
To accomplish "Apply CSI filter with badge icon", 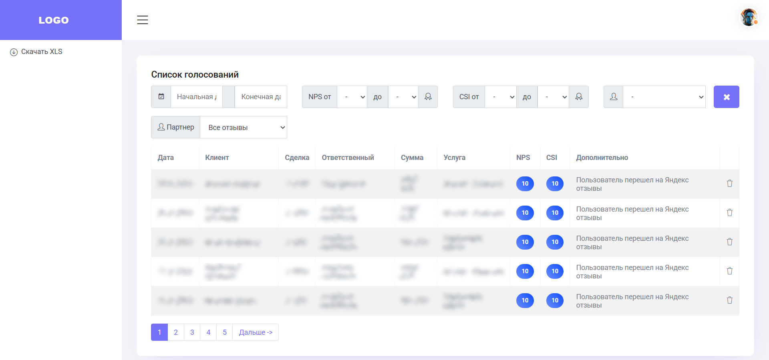I will [x=579, y=97].
